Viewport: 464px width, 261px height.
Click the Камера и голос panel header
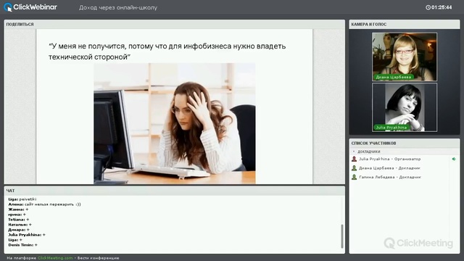tap(405, 24)
